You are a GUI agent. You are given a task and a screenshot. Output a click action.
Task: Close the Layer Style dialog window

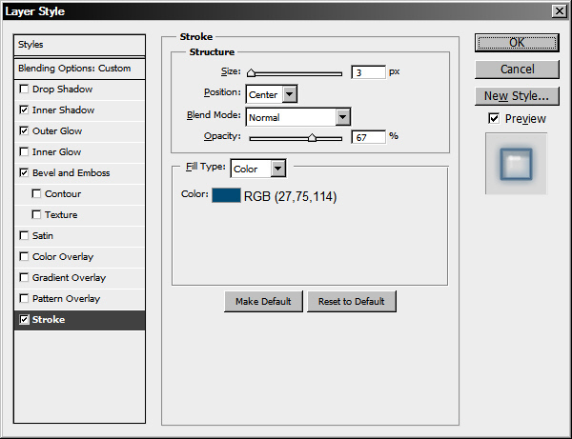coord(558,10)
